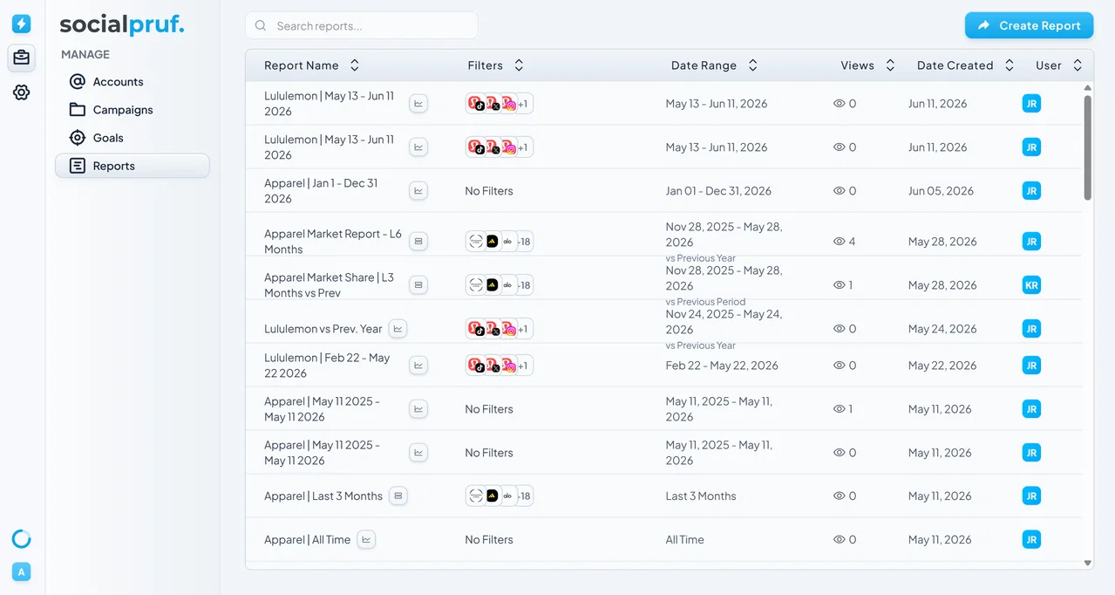The height and width of the screenshot is (595, 1115).
Task: Click the MANAGE section heading
Action: (x=85, y=54)
